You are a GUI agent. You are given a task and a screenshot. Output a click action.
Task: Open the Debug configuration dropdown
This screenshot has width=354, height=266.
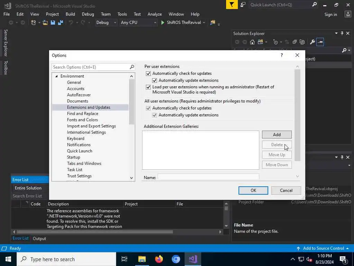115,23
